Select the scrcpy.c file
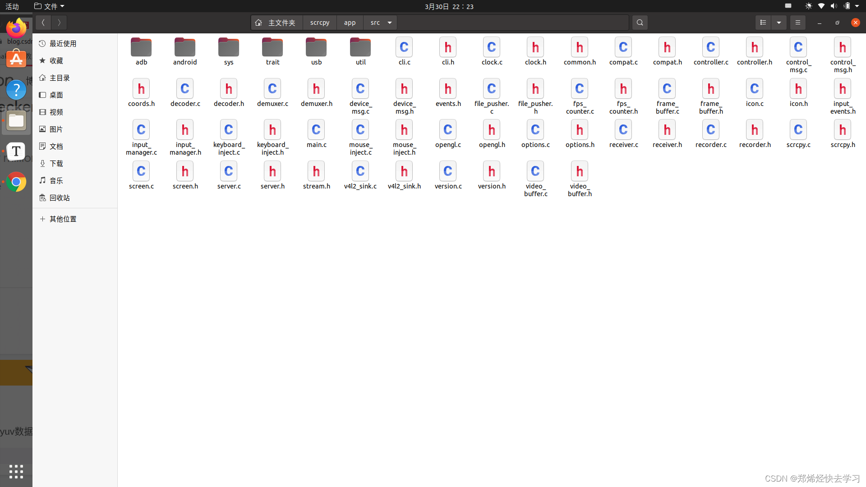 pyautogui.click(x=798, y=134)
